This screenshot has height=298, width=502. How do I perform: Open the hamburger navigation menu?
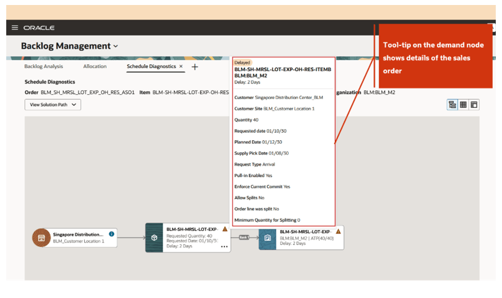(x=15, y=27)
